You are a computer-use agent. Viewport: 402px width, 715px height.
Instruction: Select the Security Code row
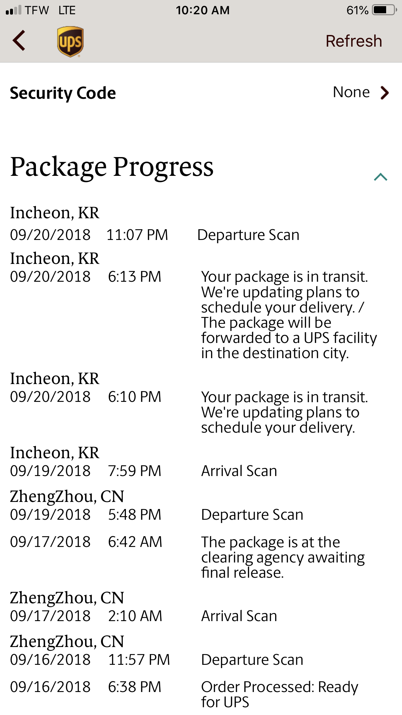[201, 93]
